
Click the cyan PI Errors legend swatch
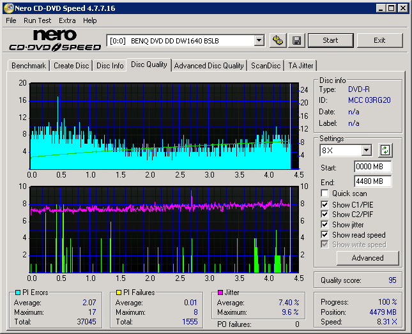coord(17,292)
